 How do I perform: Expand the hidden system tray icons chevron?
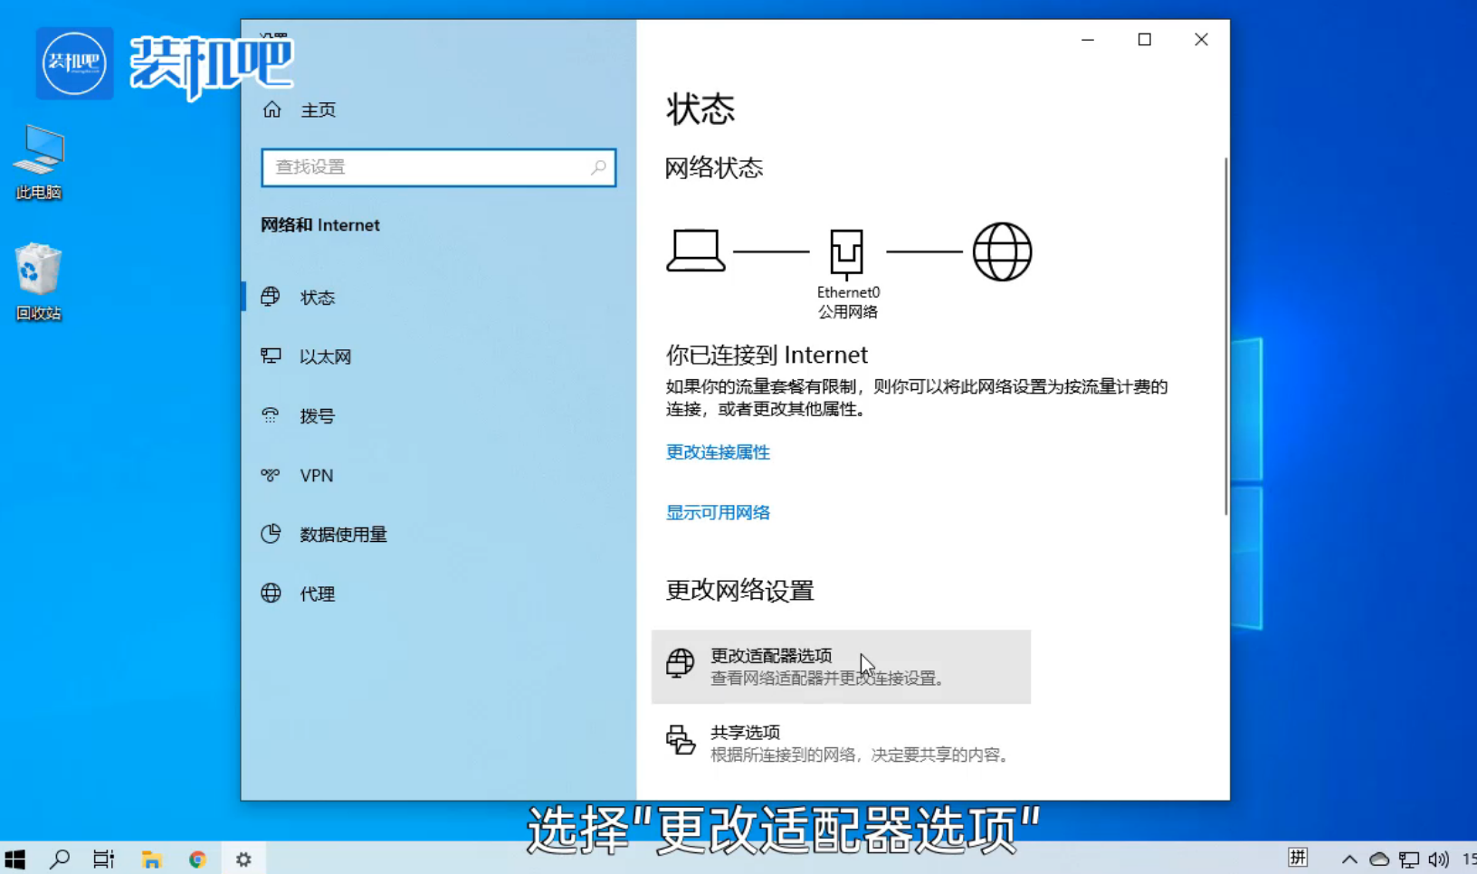coord(1348,859)
